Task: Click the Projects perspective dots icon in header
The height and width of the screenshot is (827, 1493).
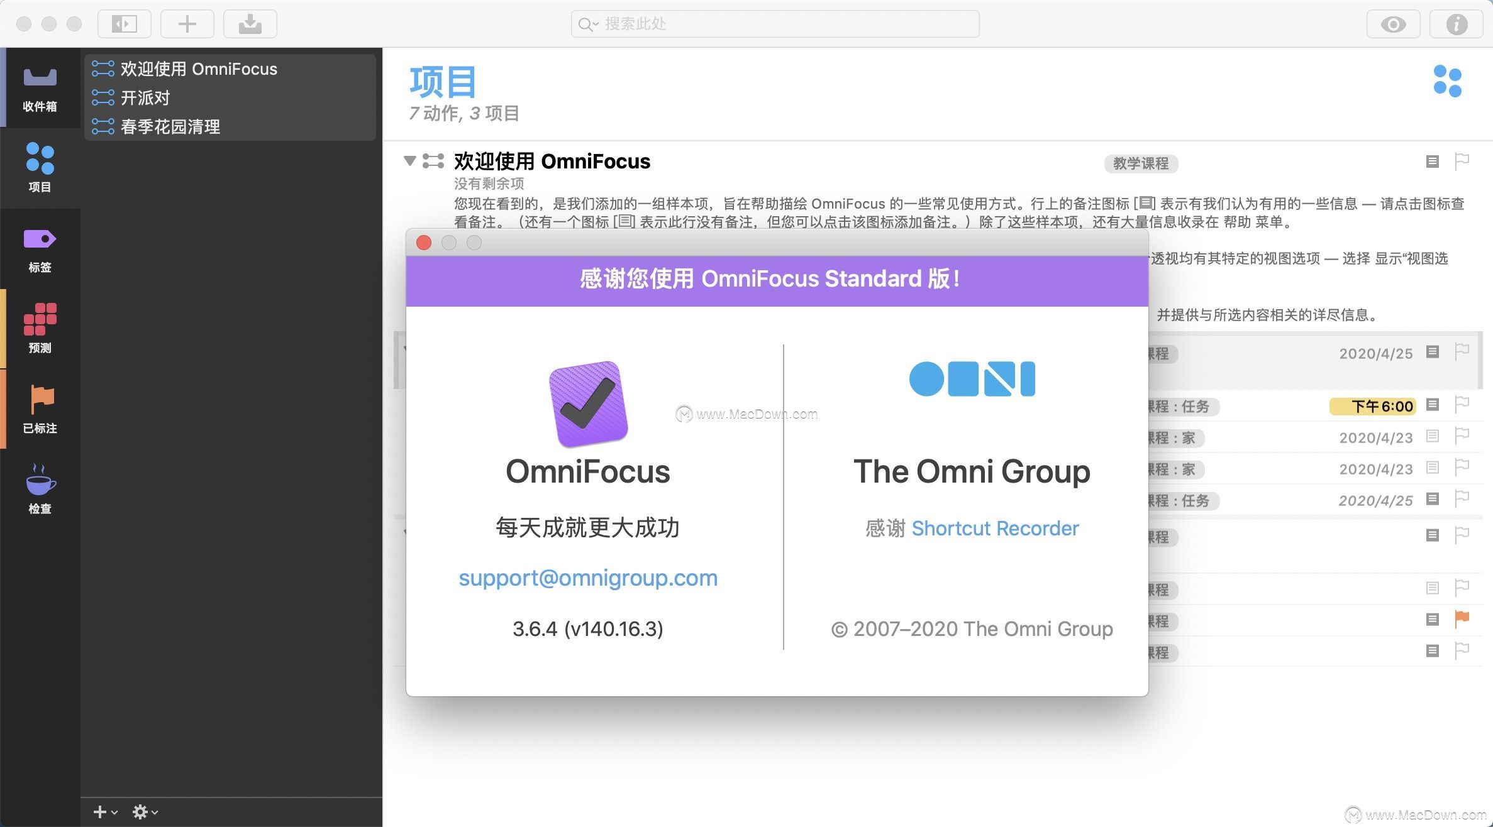Action: click(x=1447, y=81)
